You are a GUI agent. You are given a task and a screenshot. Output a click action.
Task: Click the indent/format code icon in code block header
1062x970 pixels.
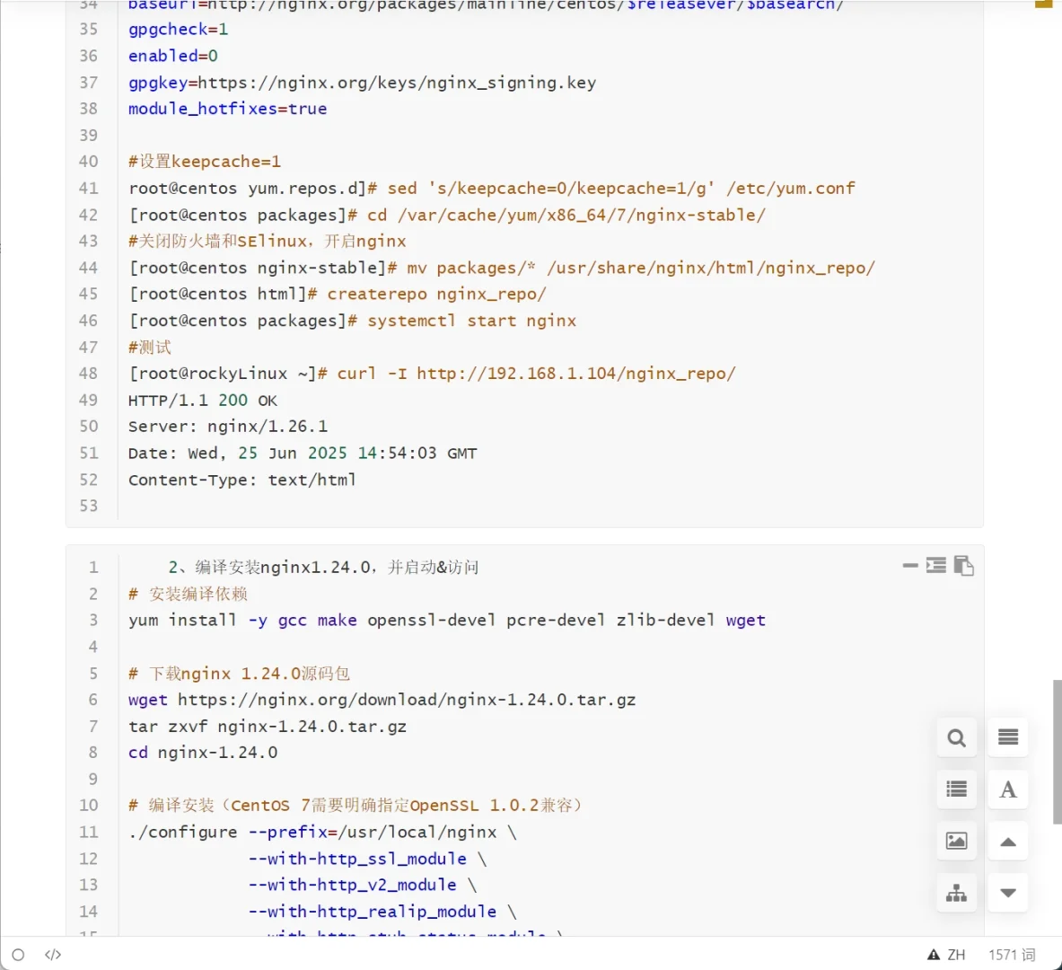(x=936, y=565)
